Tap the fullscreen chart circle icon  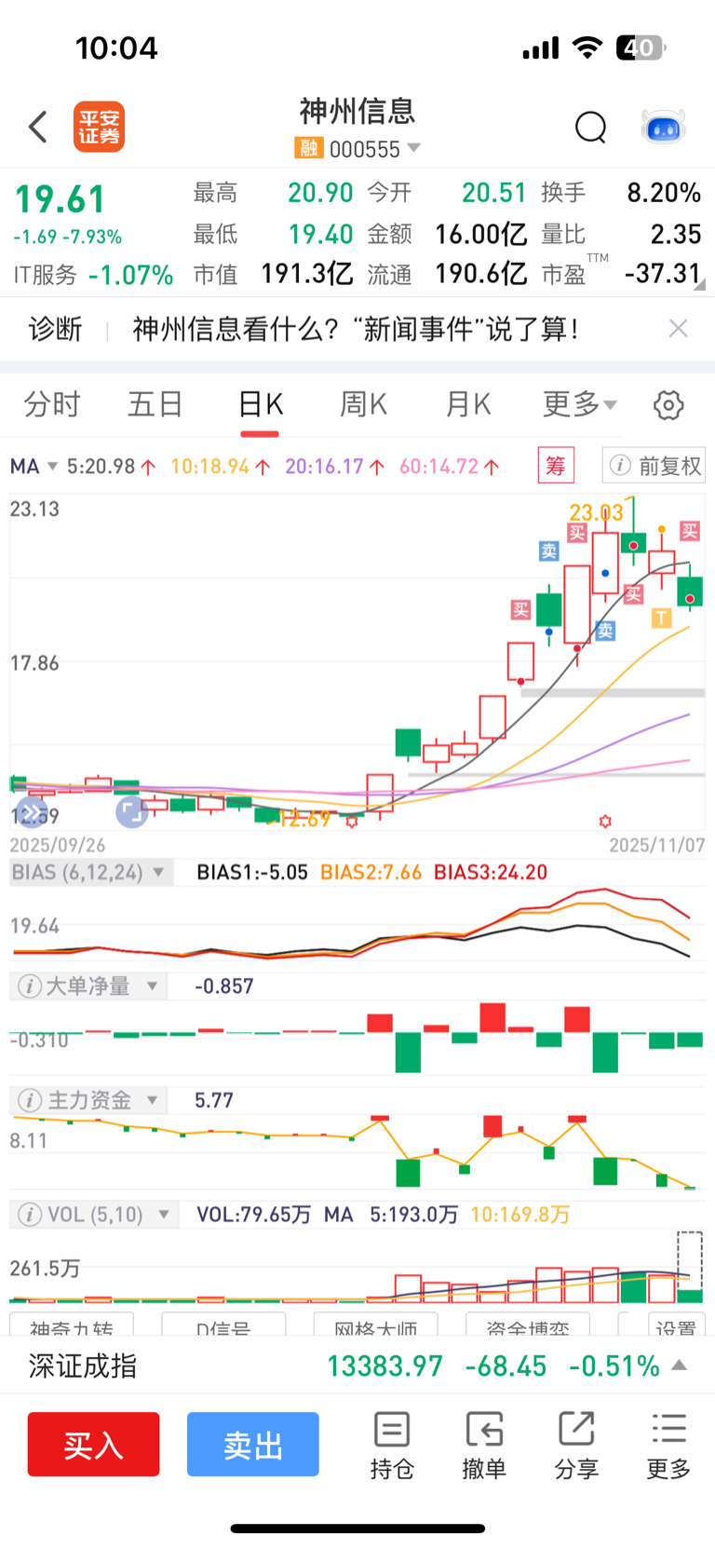point(131,811)
